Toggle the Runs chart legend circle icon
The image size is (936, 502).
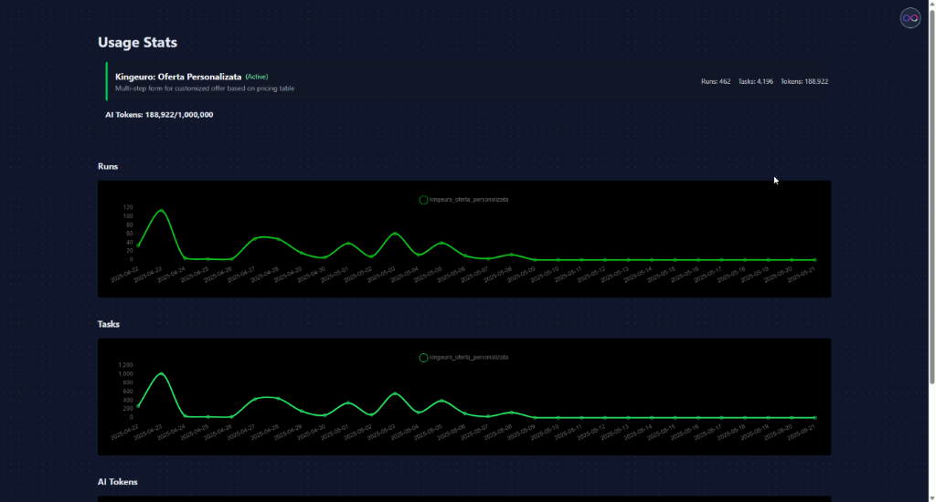tap(423, 200)
